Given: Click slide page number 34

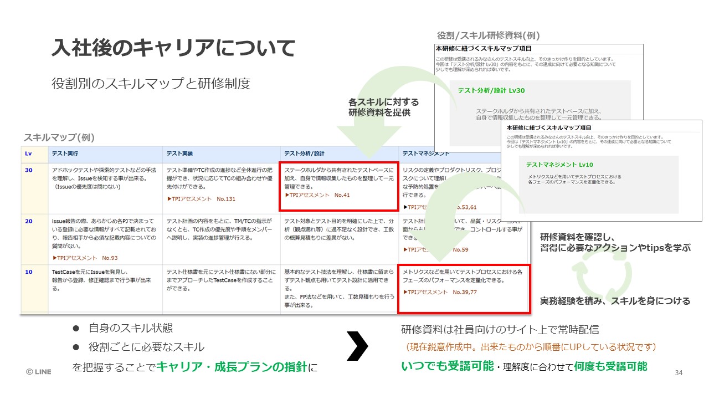Looking at the screenshot, I should point(679,372).
